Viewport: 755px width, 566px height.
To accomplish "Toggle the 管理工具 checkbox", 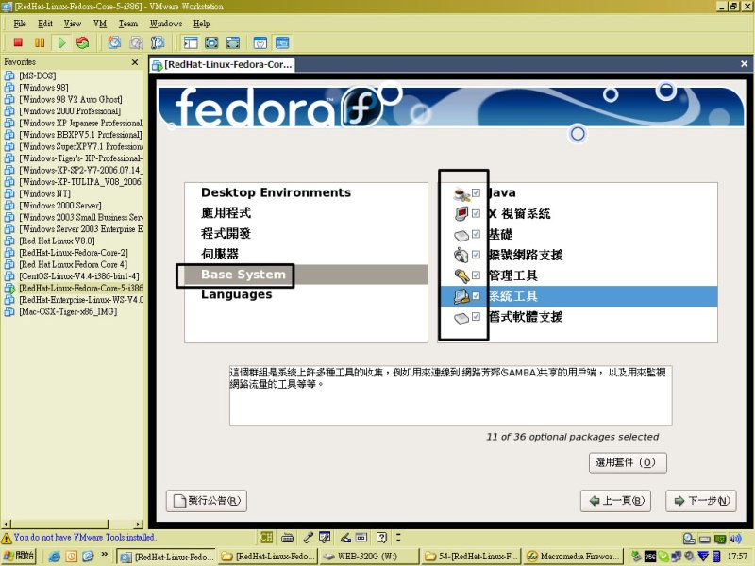I will 477,275.
